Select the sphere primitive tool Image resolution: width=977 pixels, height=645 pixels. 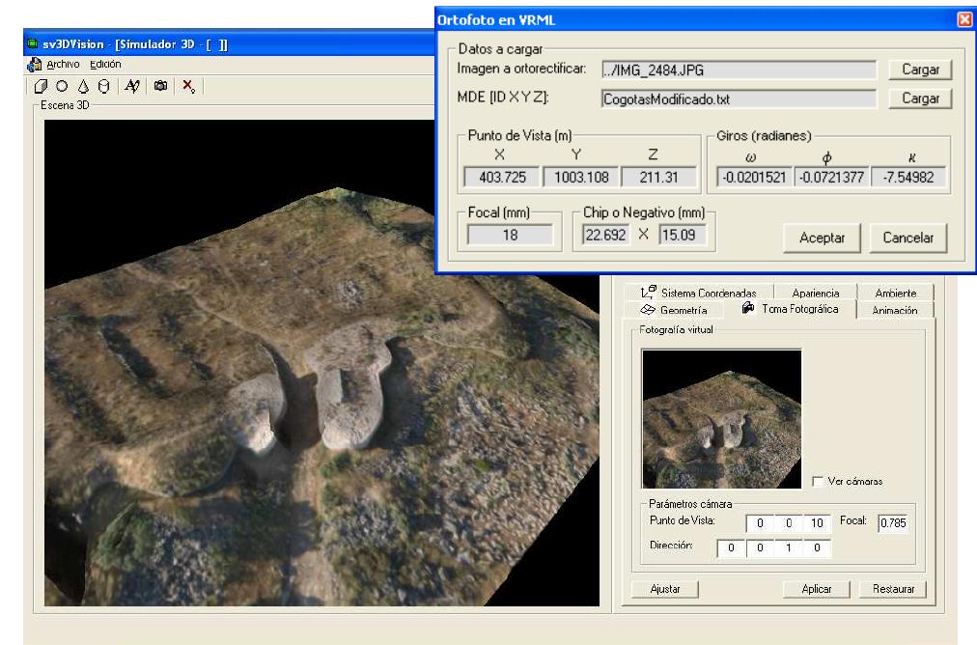click(x=62, y=86)
